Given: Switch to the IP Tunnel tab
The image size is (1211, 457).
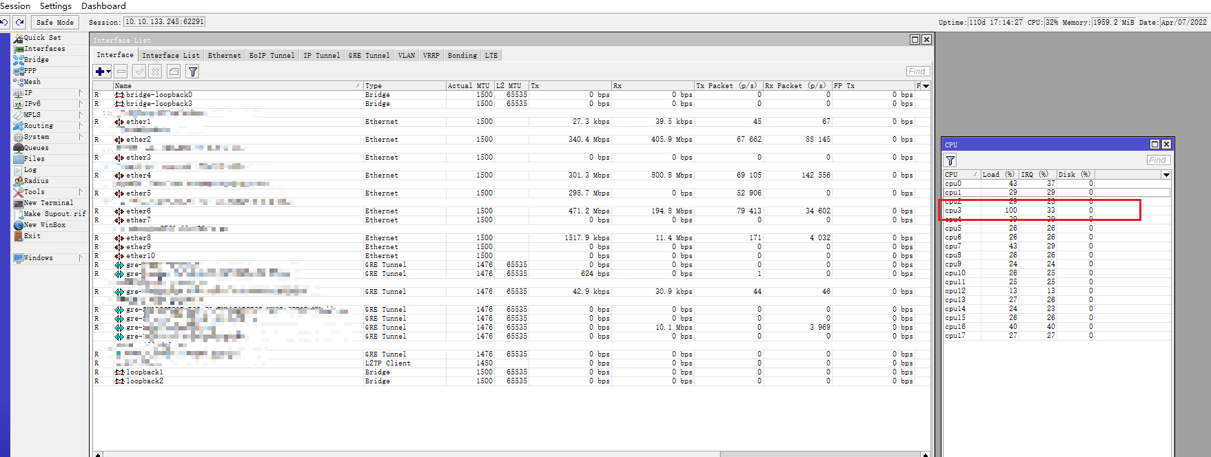Looking at the screenshot, I should pyautogui.click(x=322, y=56).
